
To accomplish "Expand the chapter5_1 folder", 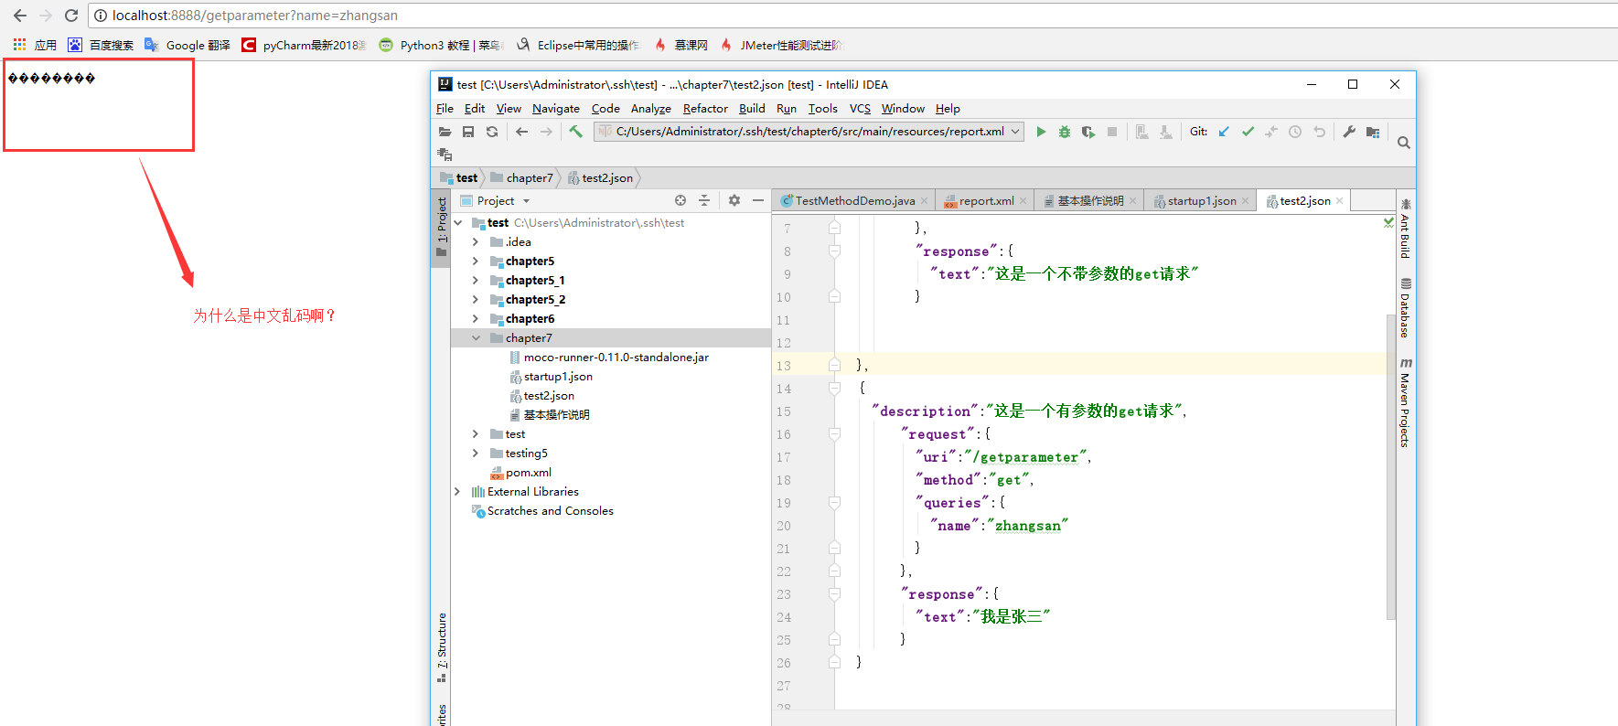I will [x=475, y=281].
